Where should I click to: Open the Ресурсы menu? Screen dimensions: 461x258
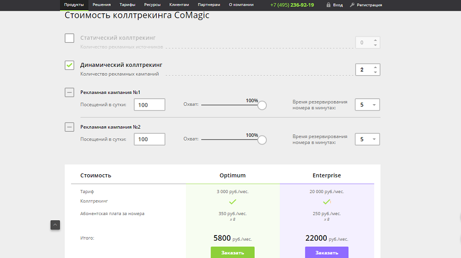152,5
